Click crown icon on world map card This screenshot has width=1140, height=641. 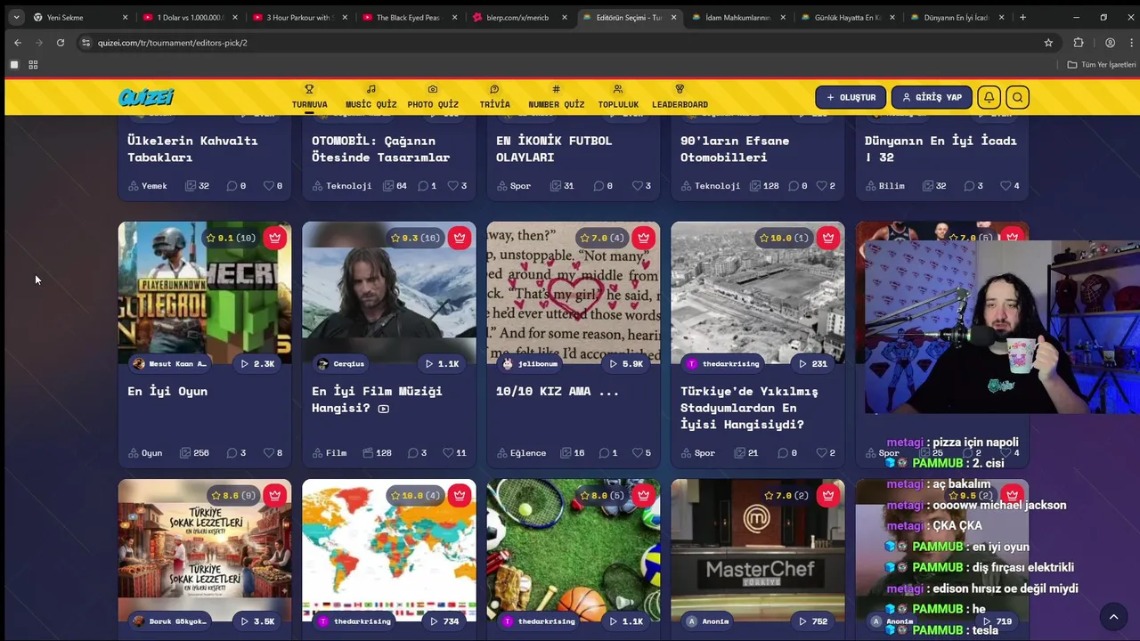tap(459, 495)
